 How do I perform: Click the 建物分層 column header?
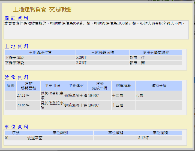click(159, 86)
